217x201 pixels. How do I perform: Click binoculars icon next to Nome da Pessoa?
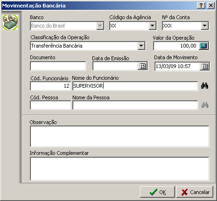[x=205, y=105]
